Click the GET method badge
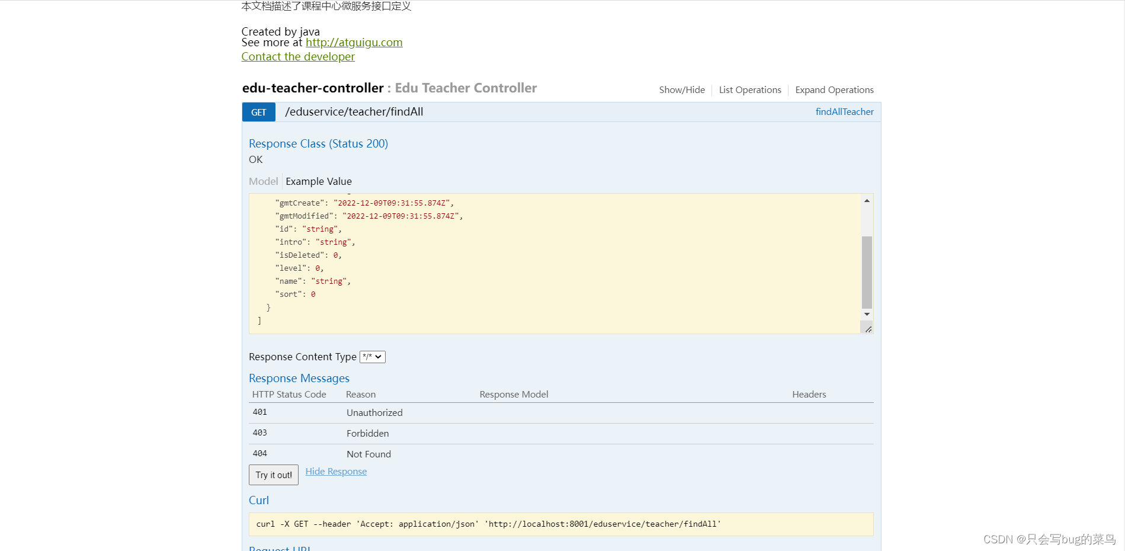This screenshot has height=551, width=1125. [258, 112]
